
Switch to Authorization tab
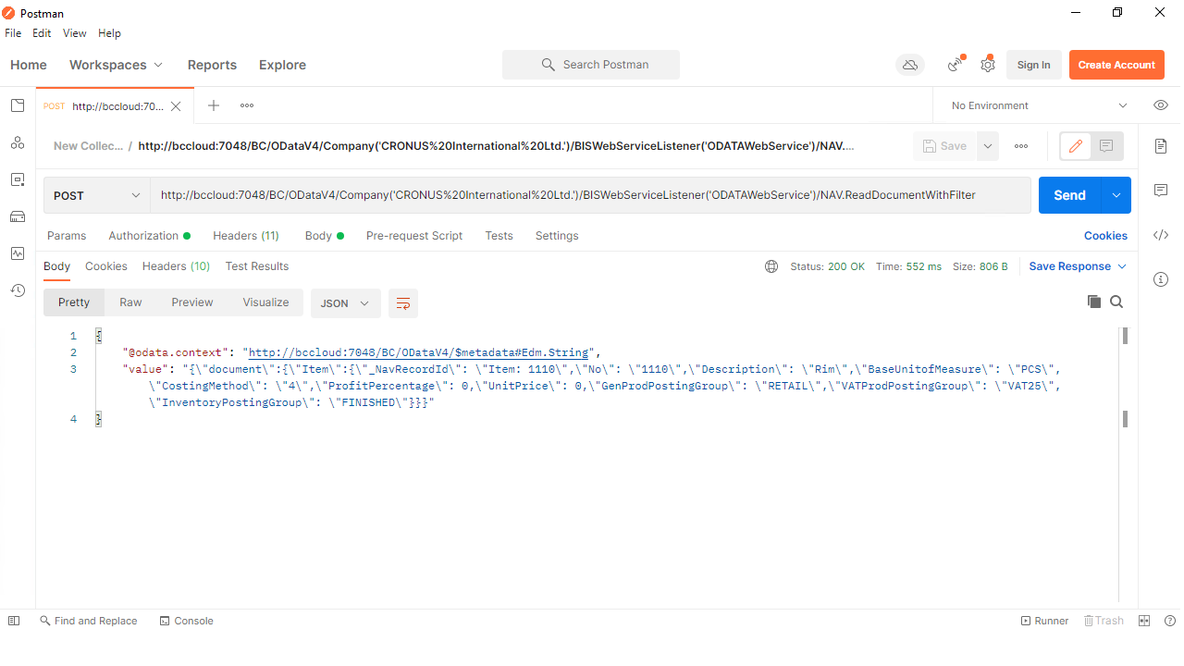click(x=149, y=236)
